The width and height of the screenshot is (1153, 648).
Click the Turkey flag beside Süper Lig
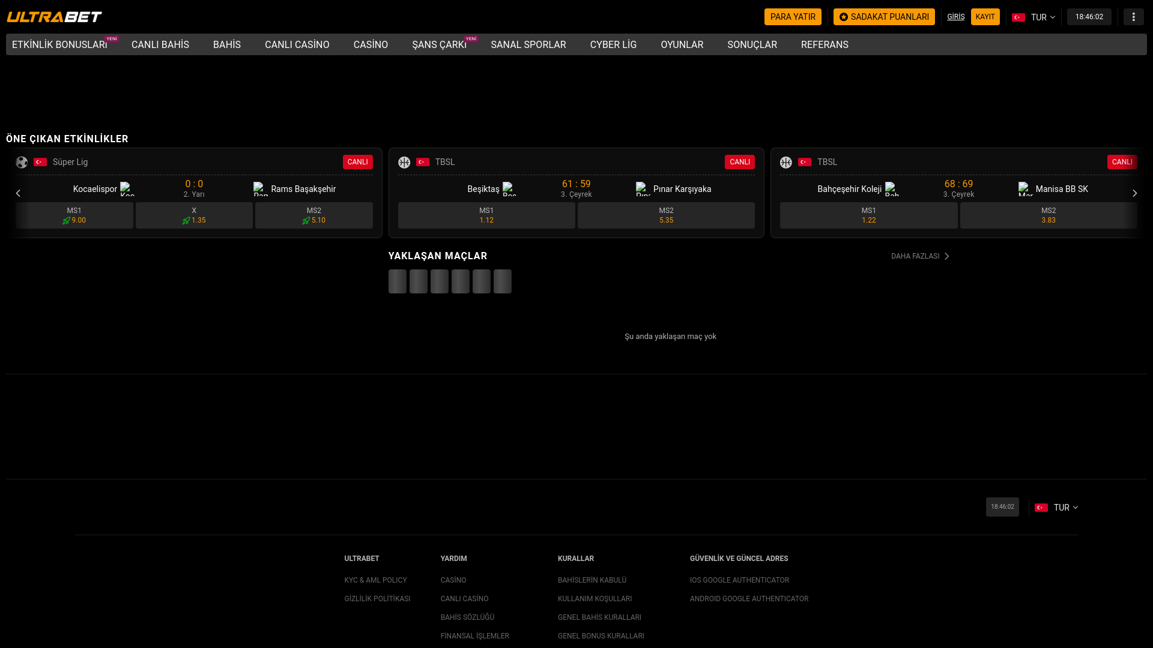click(40, 162)
